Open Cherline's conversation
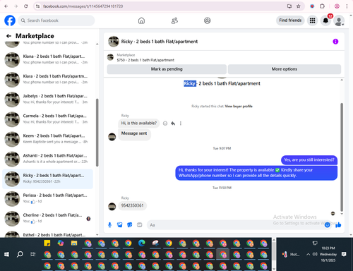The height and width of the screenshot is (271, 353). pyautogui.click(x=47, y=219)
